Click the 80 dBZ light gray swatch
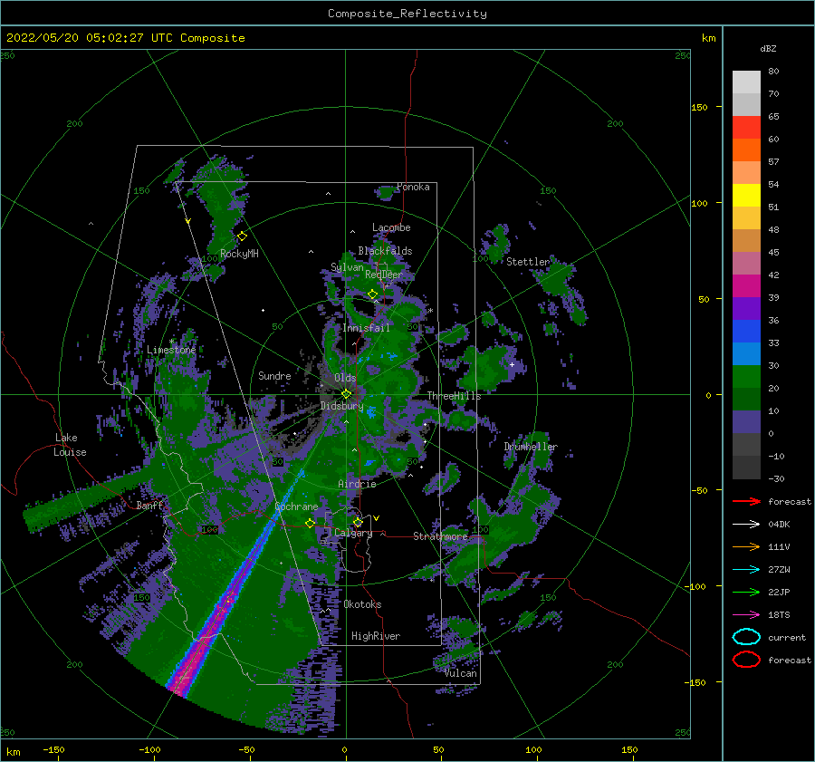Viewport: 815px width, 762px height. 746,82
